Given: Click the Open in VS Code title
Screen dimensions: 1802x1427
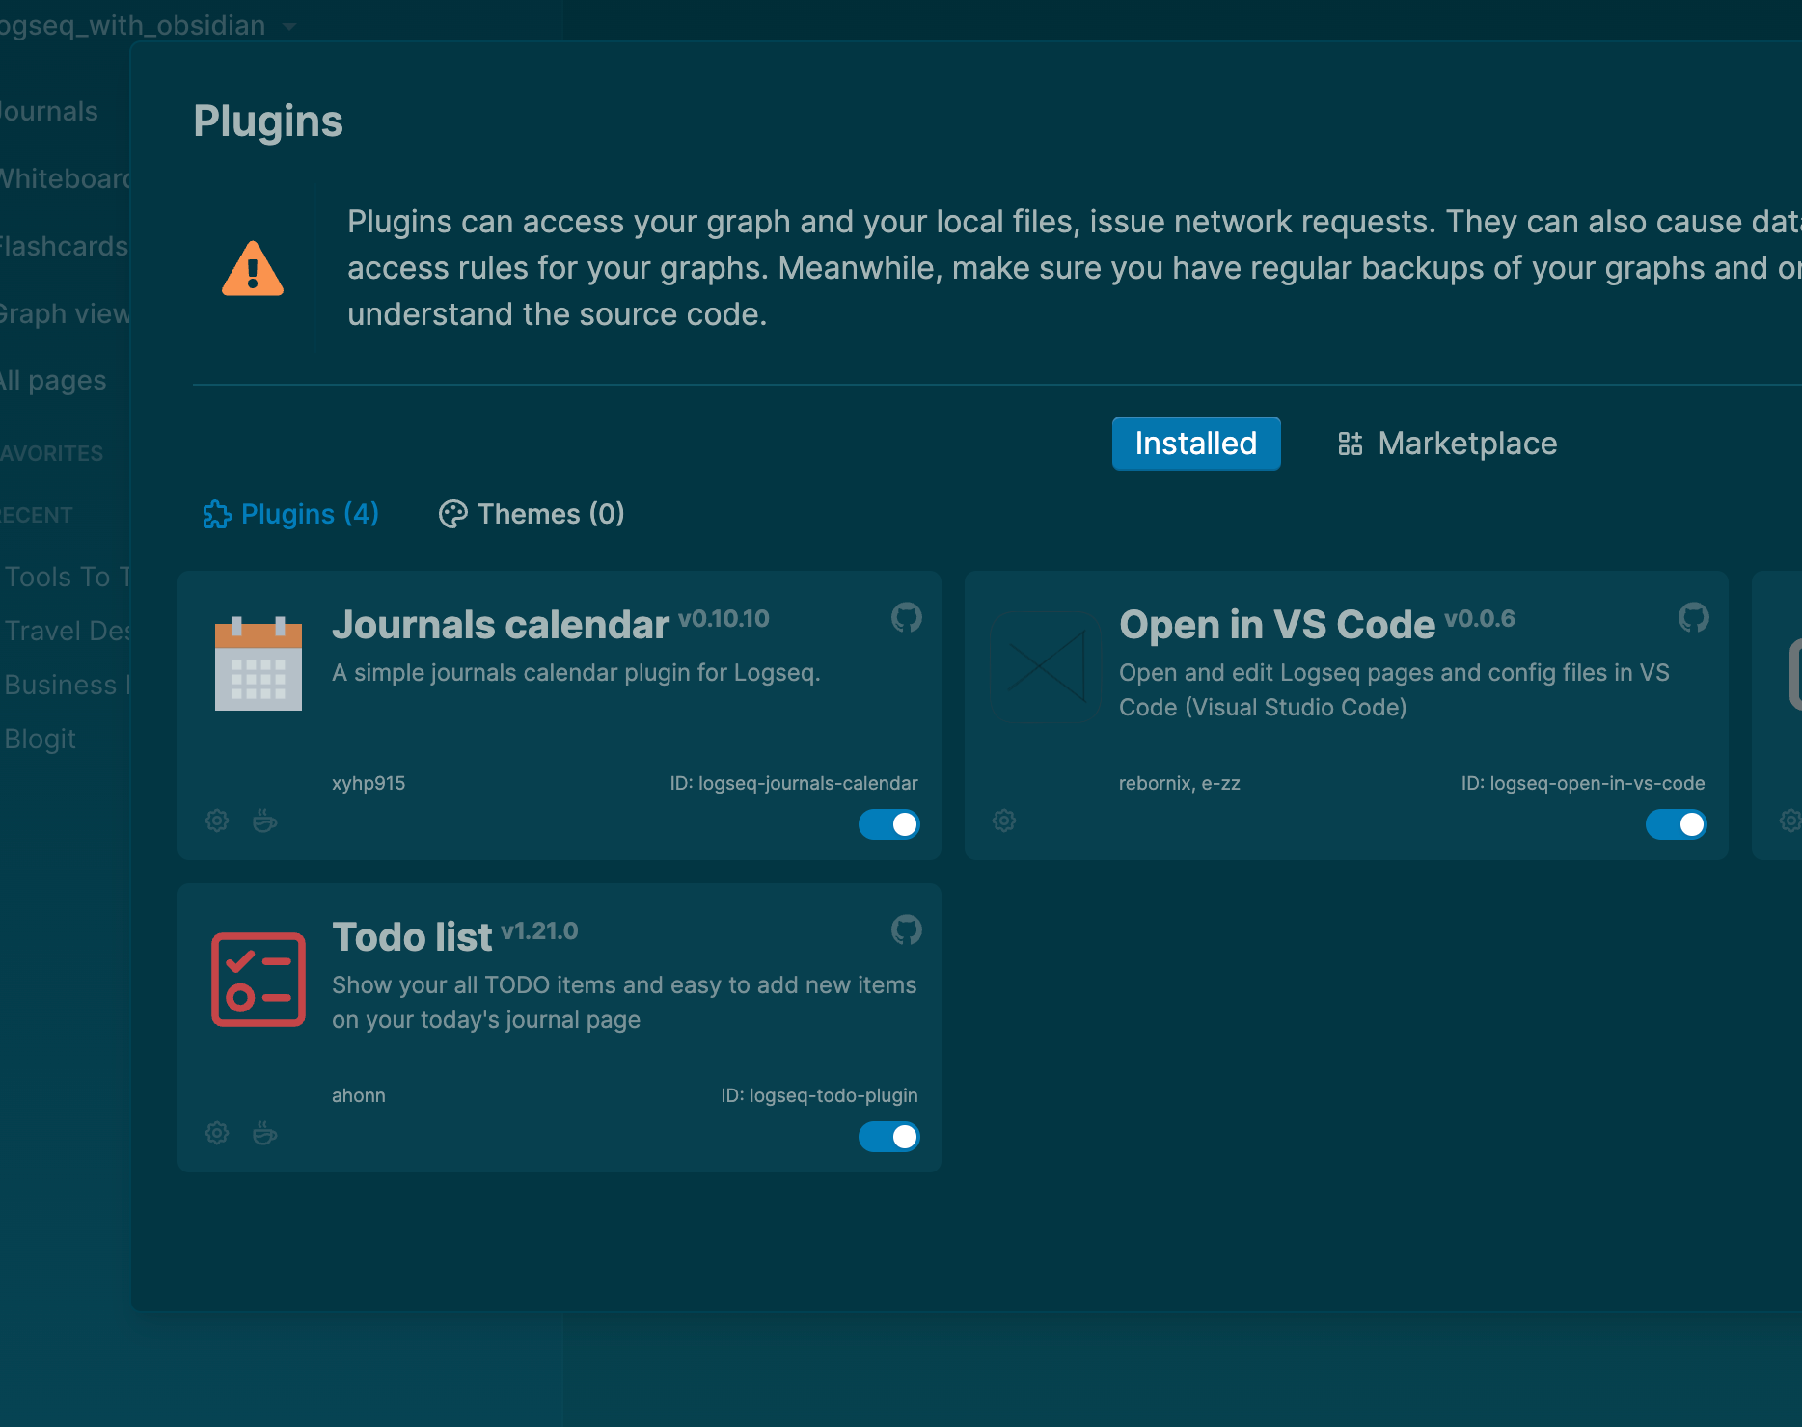Looking at the screenshot, I should pyautogui.click(x=1277, y=625).
